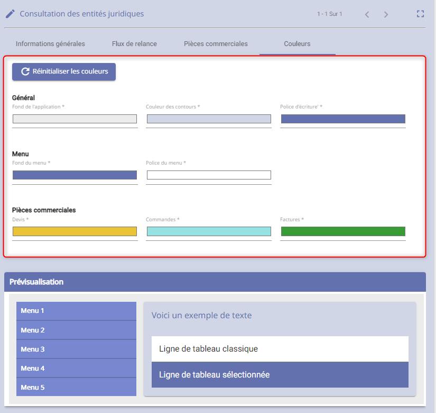The width and height of the screenshot is (436, 413).
Task: Pick Police du menu color swatch
Action: [209, 175]
